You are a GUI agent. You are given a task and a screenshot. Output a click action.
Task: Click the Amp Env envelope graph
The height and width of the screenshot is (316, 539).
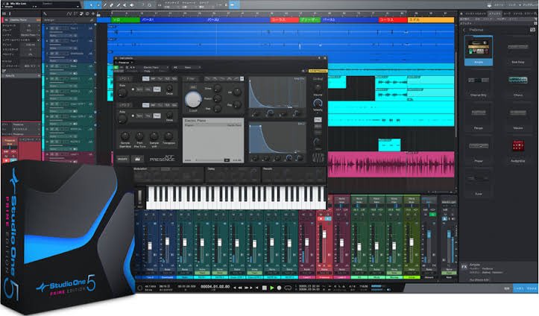[x=277, y=92]
